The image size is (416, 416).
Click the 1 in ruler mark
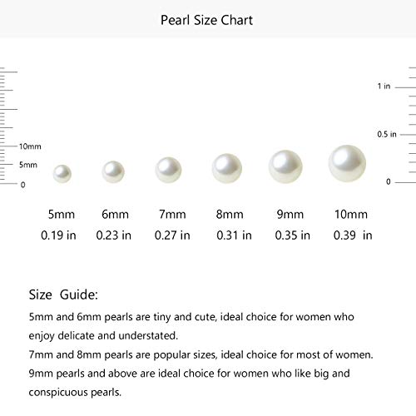click(x=384, y=87)
